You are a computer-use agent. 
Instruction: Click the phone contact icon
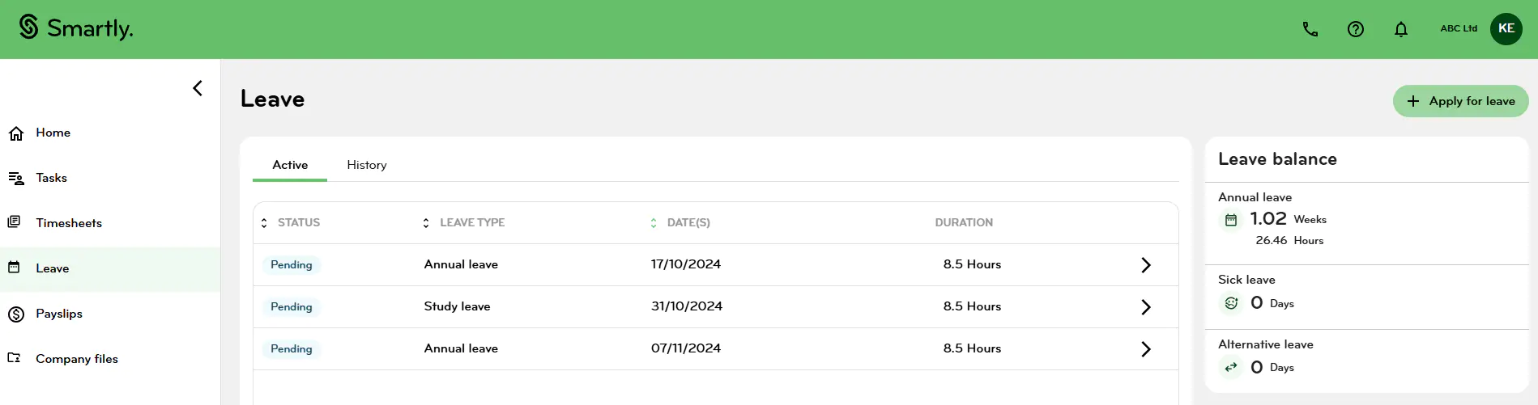(x=1310, y=29)
